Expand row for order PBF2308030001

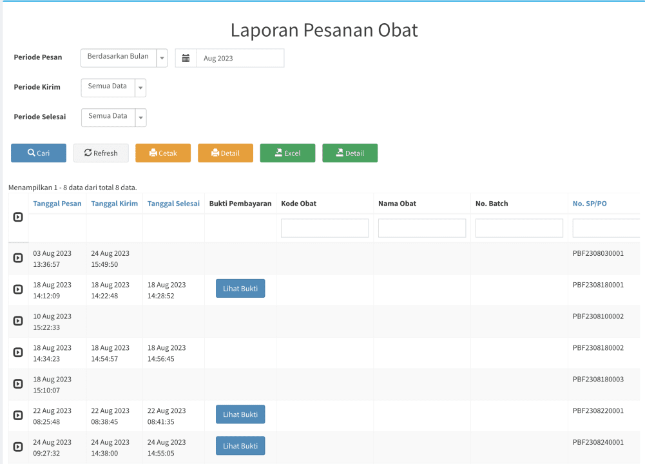pyautogui.click(x=18, y=258)
